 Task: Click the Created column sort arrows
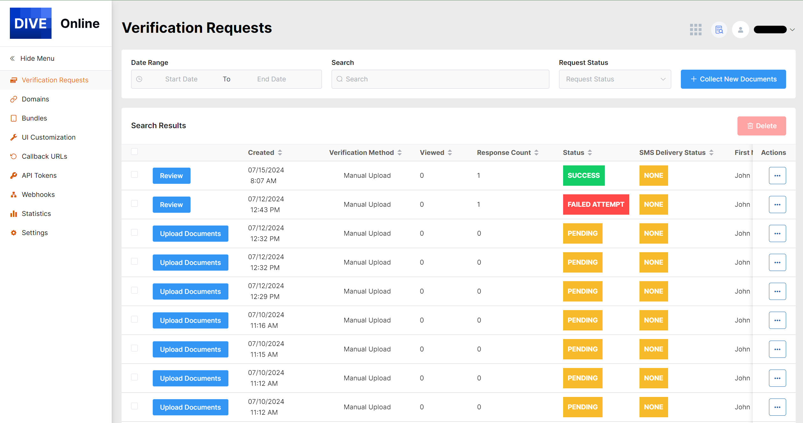(280, 153)
